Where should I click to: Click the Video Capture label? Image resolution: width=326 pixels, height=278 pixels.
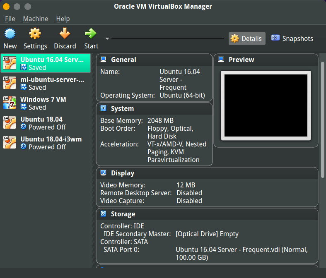[x=122, y=201]
